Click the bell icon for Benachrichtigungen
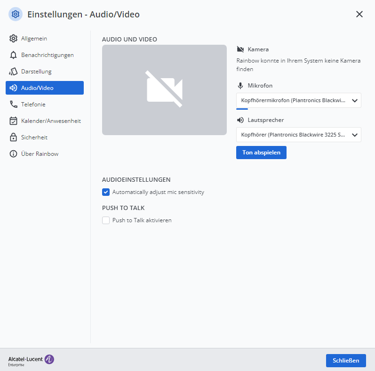 coord(14,55)
